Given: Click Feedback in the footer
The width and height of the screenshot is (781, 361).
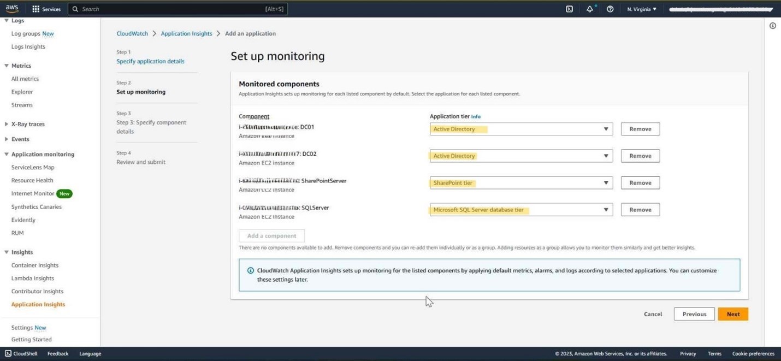Looking at the screenshot, I should [58, 353].
